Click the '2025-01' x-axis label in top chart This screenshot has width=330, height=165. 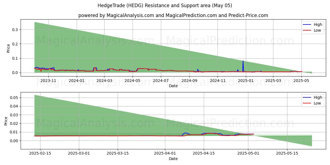coord(246,81)
